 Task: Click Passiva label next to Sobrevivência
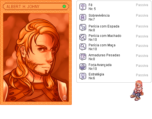pos(142,16)
